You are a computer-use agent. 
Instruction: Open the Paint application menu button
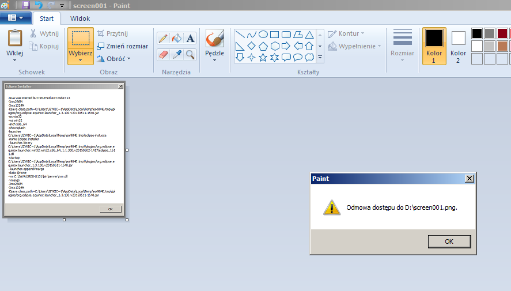(16, 18)
